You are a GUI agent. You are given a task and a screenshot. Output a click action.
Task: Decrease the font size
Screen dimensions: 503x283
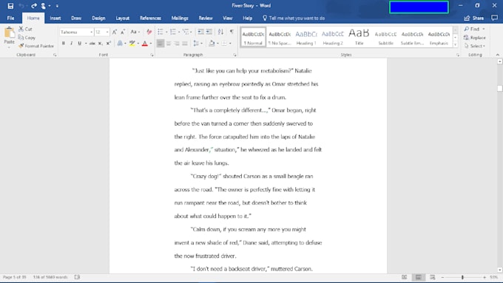click(x=123, y=32)
